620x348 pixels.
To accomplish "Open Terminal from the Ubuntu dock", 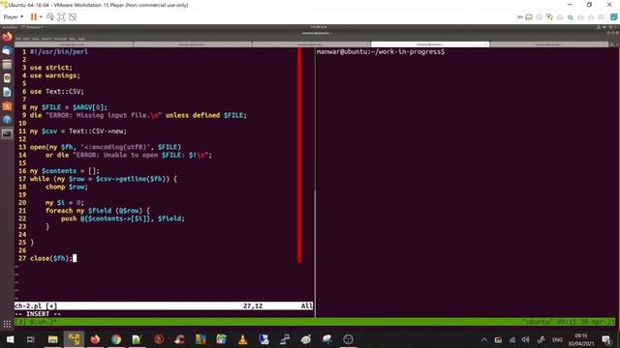I will (7, 133).
